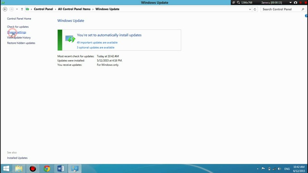The image size is (308, 173).
Task: Open All Control Panel Items breadcrumb
Action: click(74, 9)
